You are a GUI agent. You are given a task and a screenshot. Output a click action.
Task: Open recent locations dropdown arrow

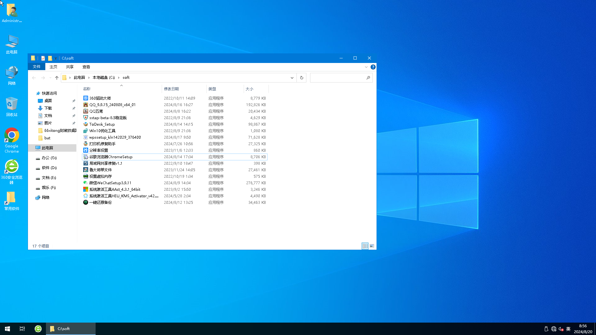[50, 78]
